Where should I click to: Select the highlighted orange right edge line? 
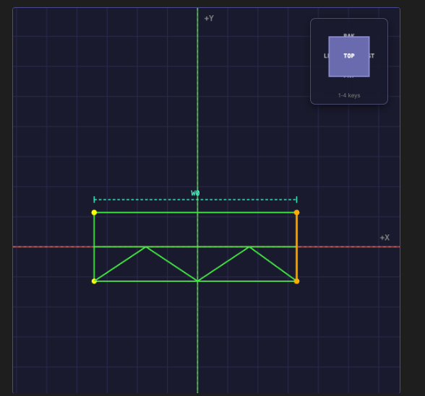(297, 247)
